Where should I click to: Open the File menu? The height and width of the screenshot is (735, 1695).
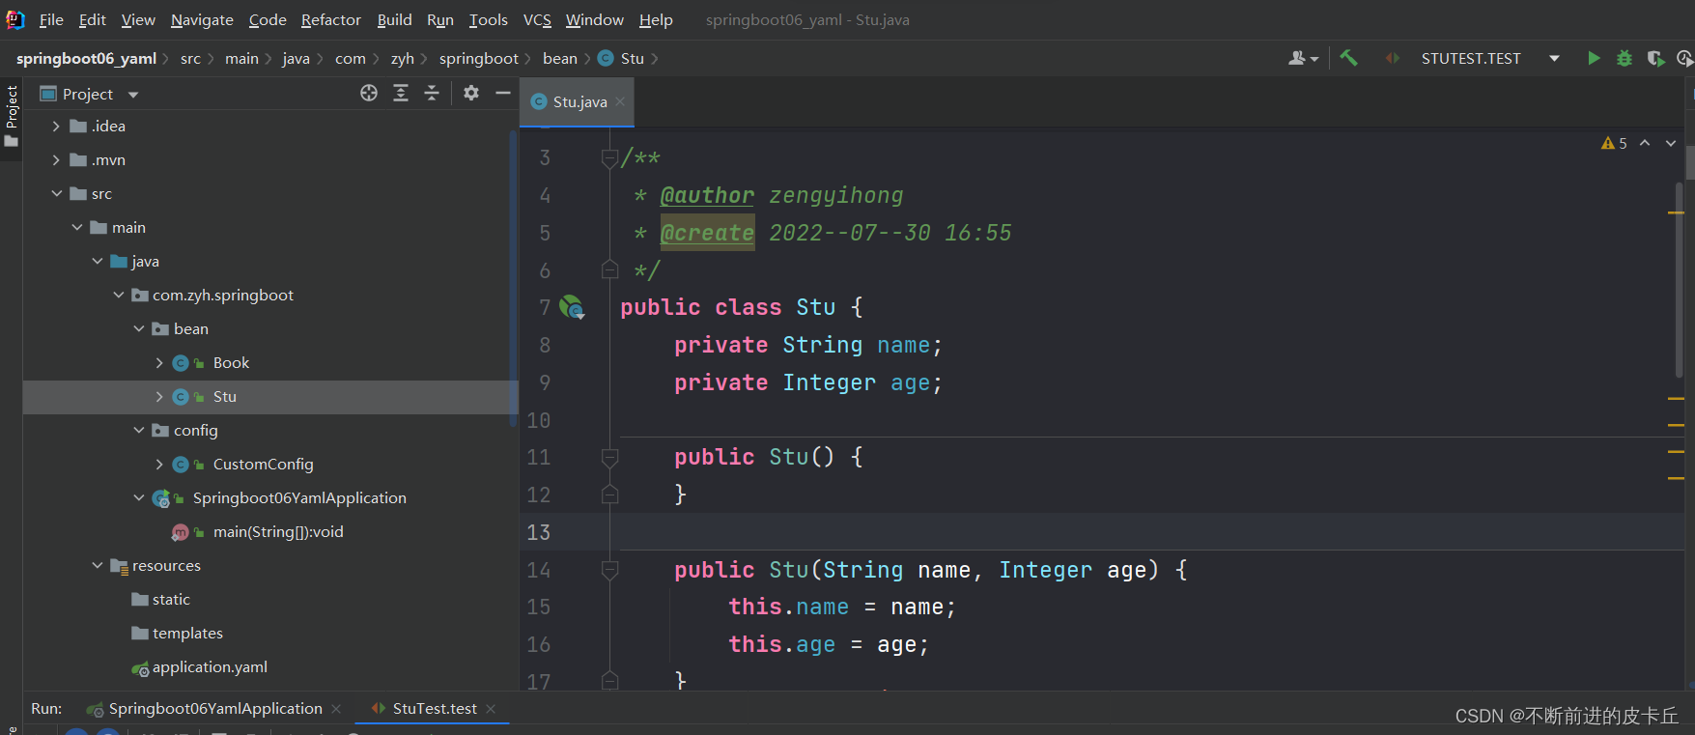pos(51,19)
